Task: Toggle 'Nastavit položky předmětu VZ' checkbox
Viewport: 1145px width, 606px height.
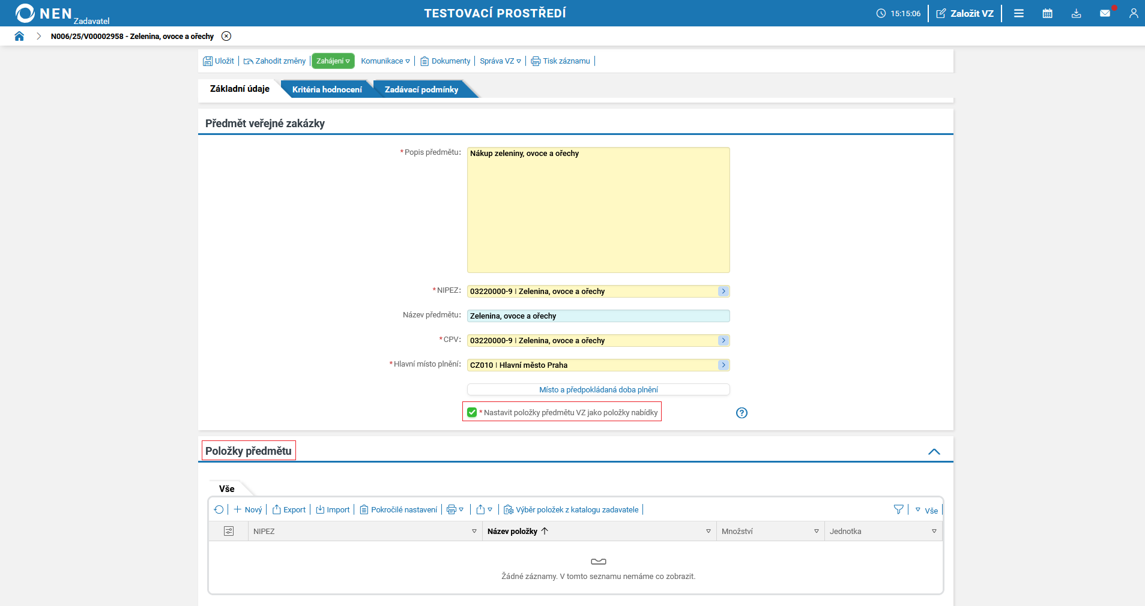Action: pyautogui.click(x=472, y=412)
